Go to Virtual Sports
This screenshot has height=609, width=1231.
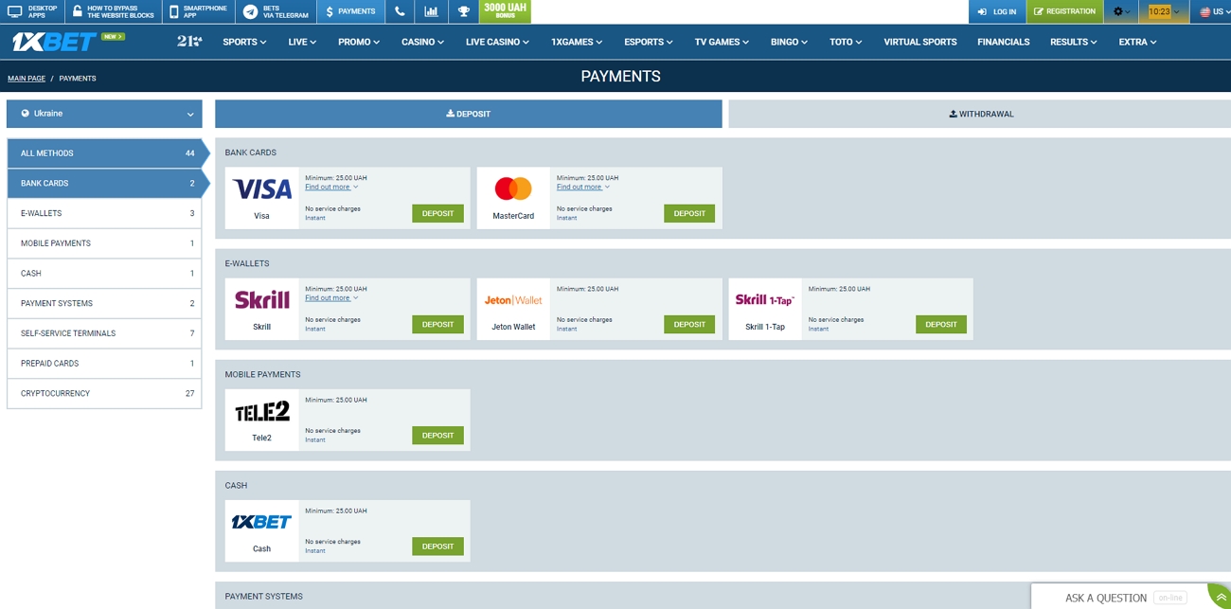tap(920, 42)
